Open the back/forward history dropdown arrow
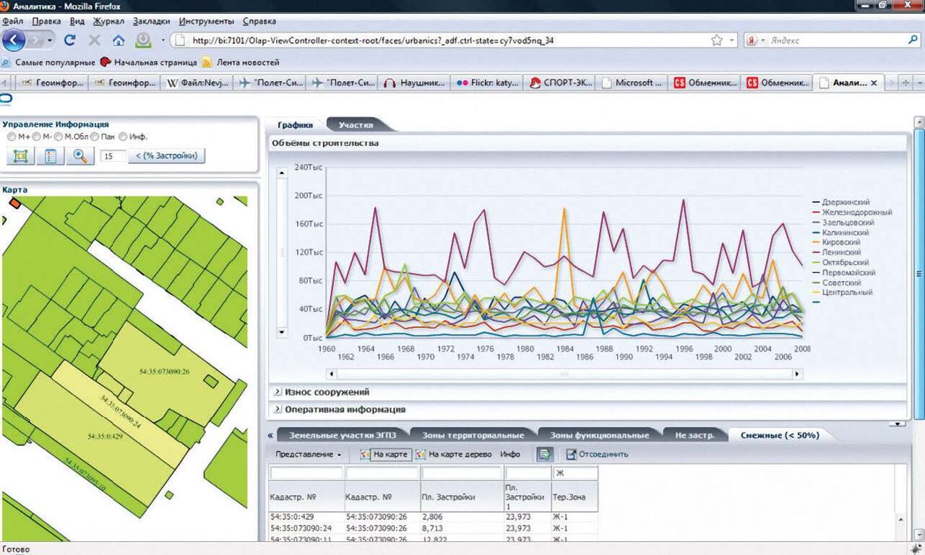 tap(51, 40)
